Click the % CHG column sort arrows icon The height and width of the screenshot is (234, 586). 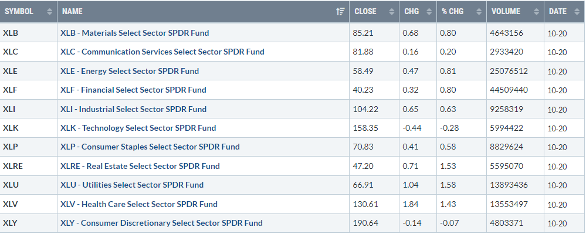[479, 12]
